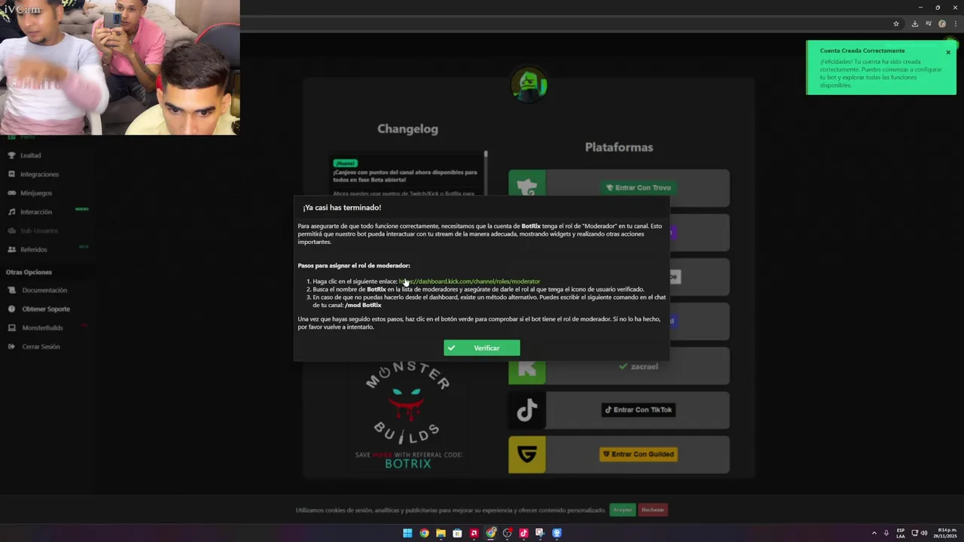Click the ¡Ya casi has terminado! title
The width and height of the screenshot is (964, 542).
(x=342, y=208)
